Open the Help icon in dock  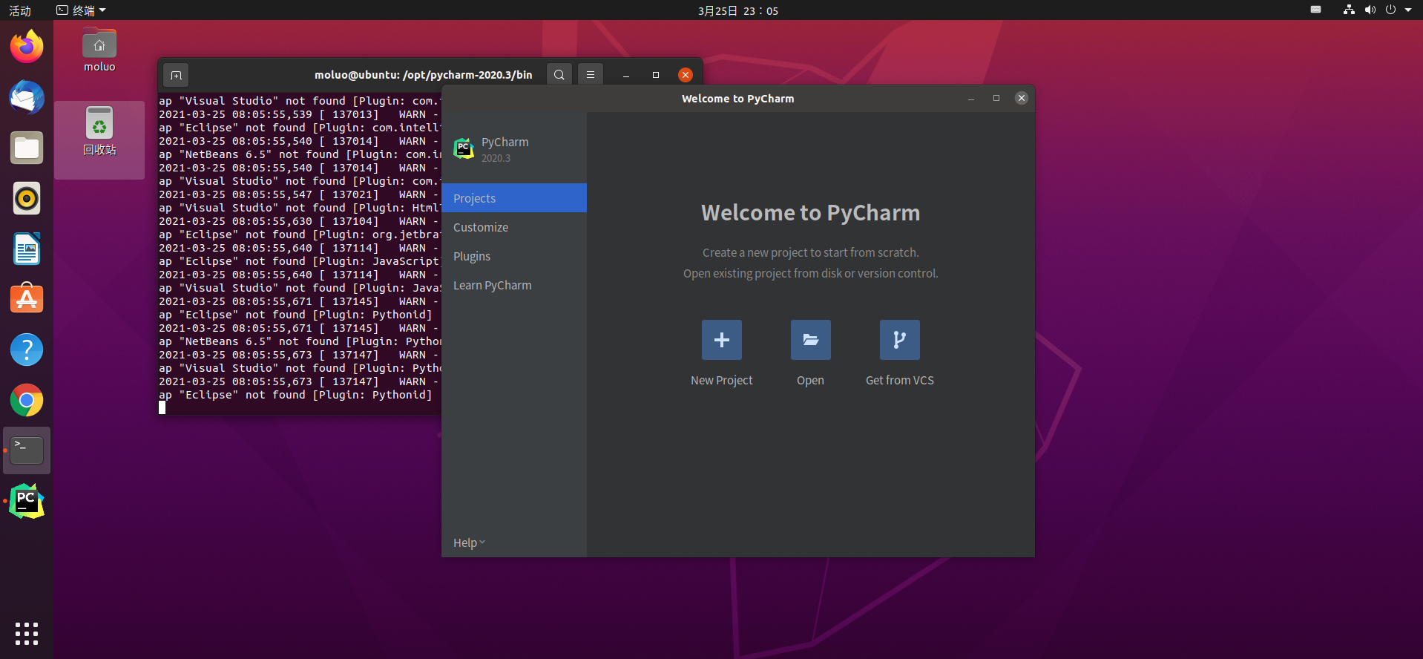(27, 350)
